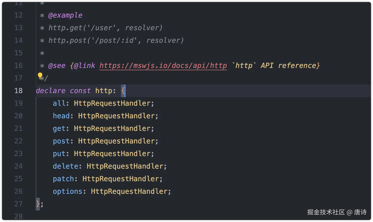This screenshot has width=373, height=222.
Task: Click the 'delete' property name
Action: click(x=66, y=166)
